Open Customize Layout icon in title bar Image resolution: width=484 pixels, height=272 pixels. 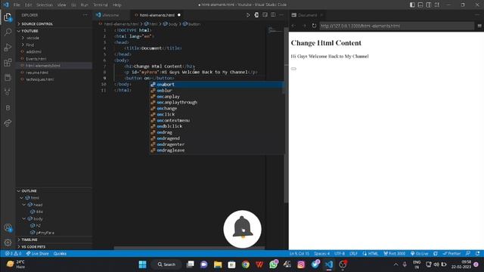point(437,5)
